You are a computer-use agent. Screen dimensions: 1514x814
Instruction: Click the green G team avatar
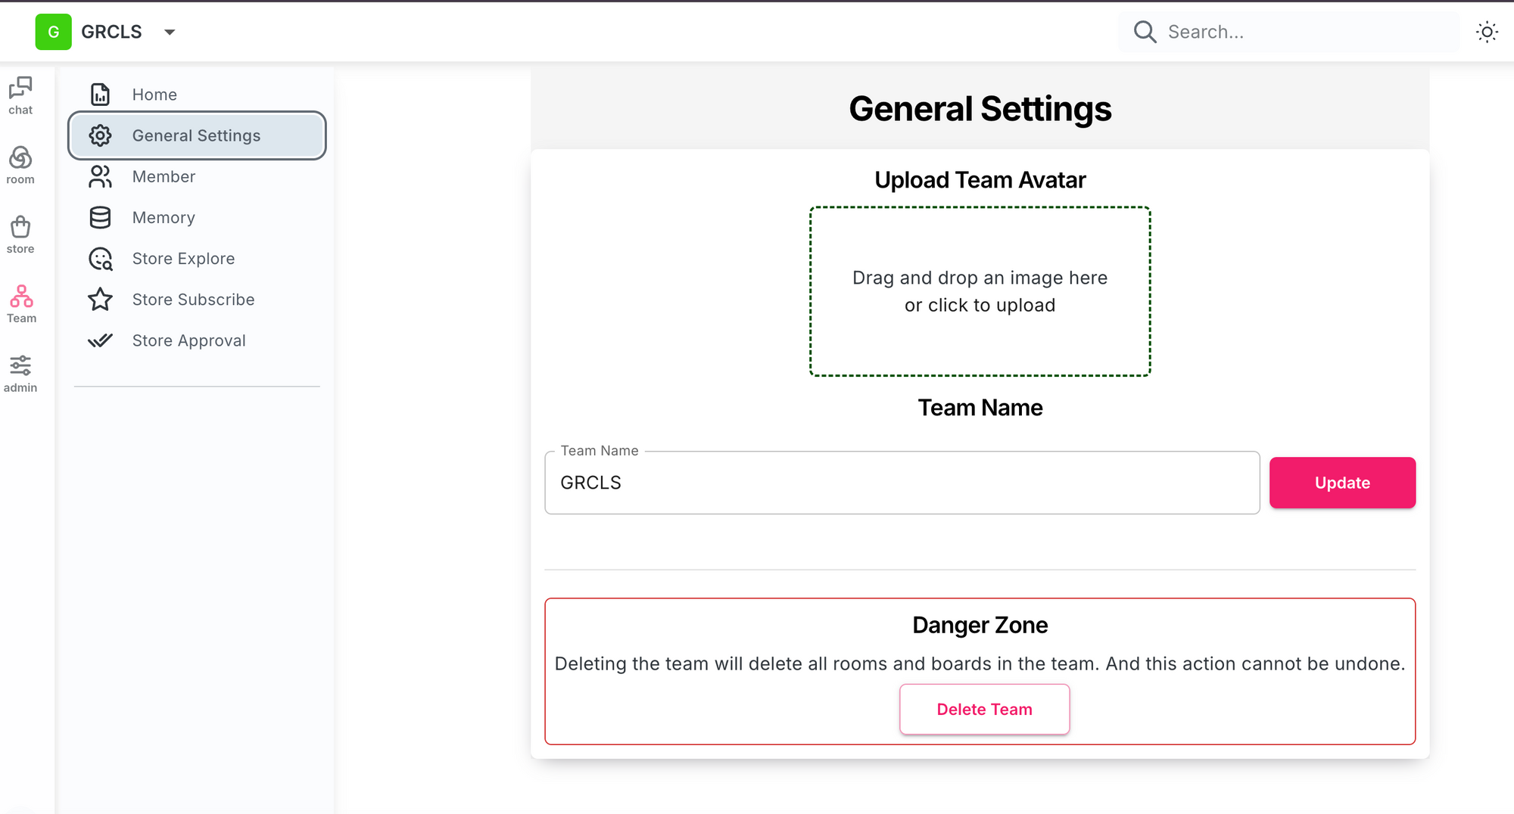tap(54, 32)
